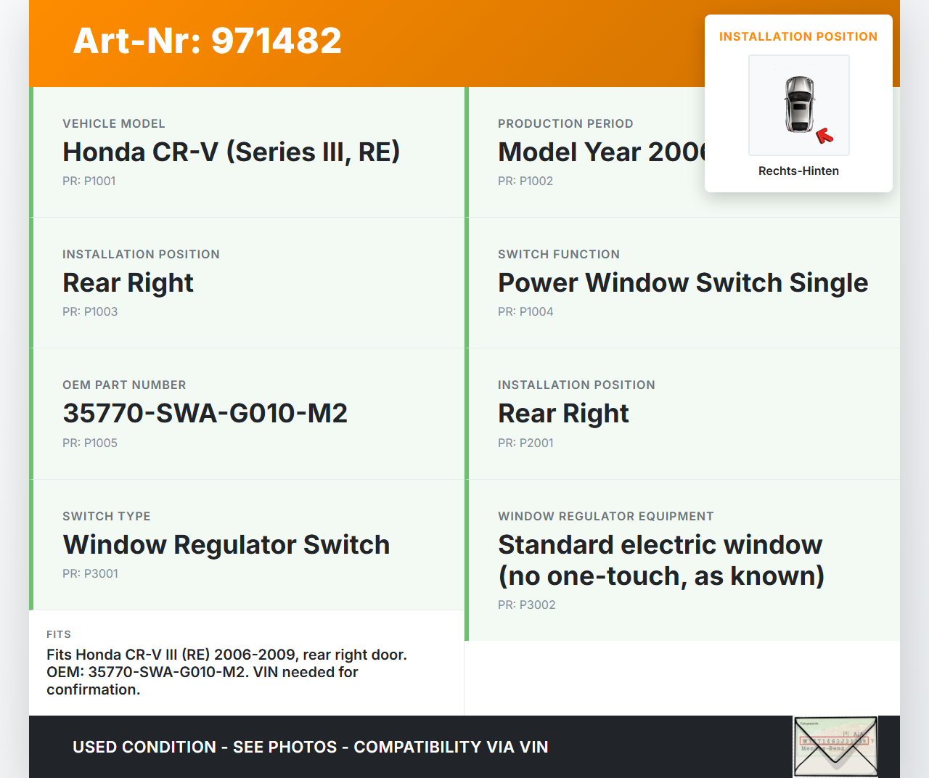Select the PR: P1001 code
The height and width of the screenshot is (778, 929).
(x=89, y=181)
